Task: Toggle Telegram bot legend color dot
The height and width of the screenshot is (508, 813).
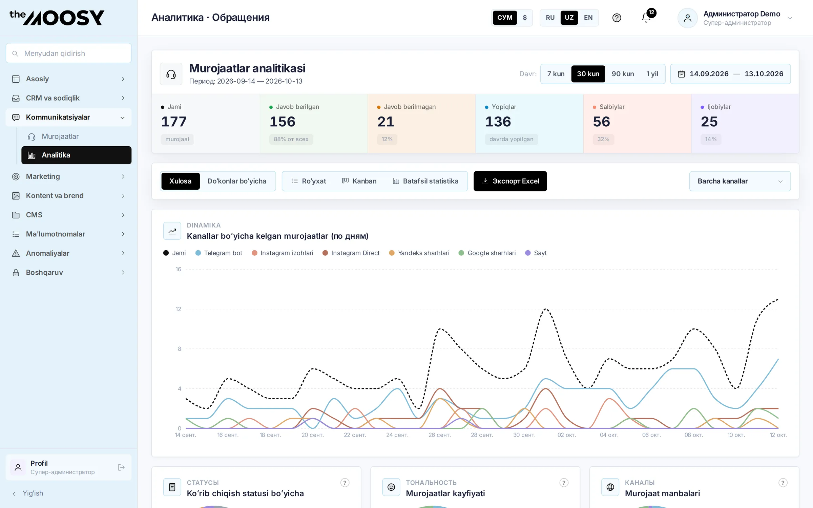Action: point(198,253)
